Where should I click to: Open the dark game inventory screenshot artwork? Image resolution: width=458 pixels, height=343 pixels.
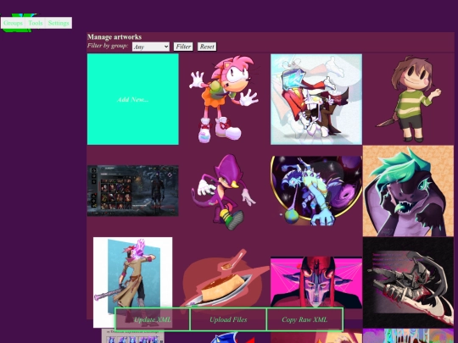click(x=133, y=191)
